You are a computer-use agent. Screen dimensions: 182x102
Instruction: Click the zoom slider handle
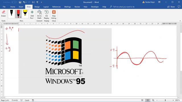(165, 100)
